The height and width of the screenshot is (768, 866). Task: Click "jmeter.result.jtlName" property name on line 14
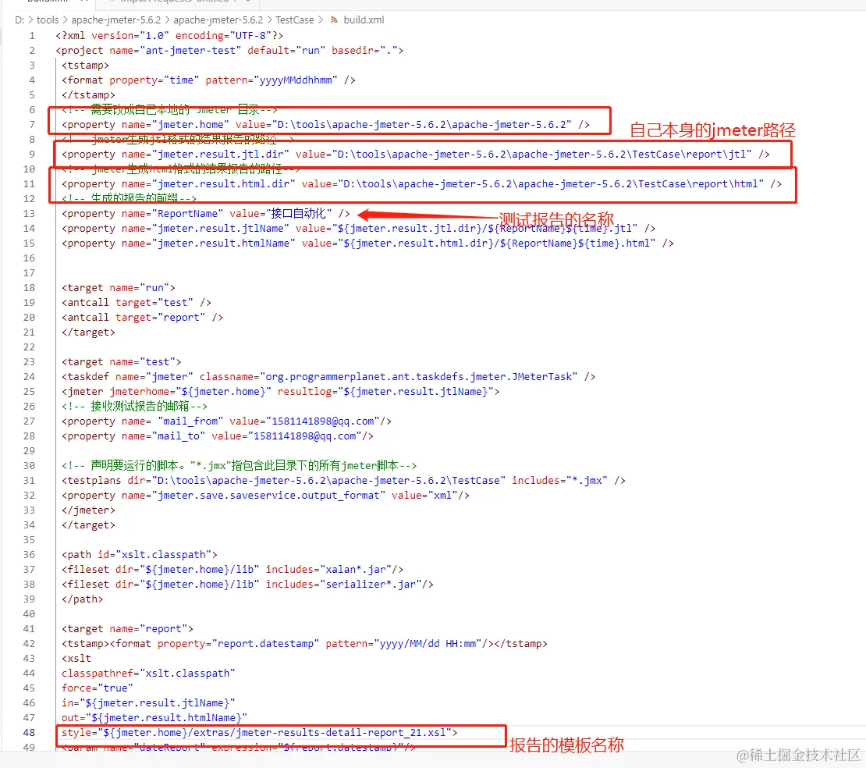(220, 229)
